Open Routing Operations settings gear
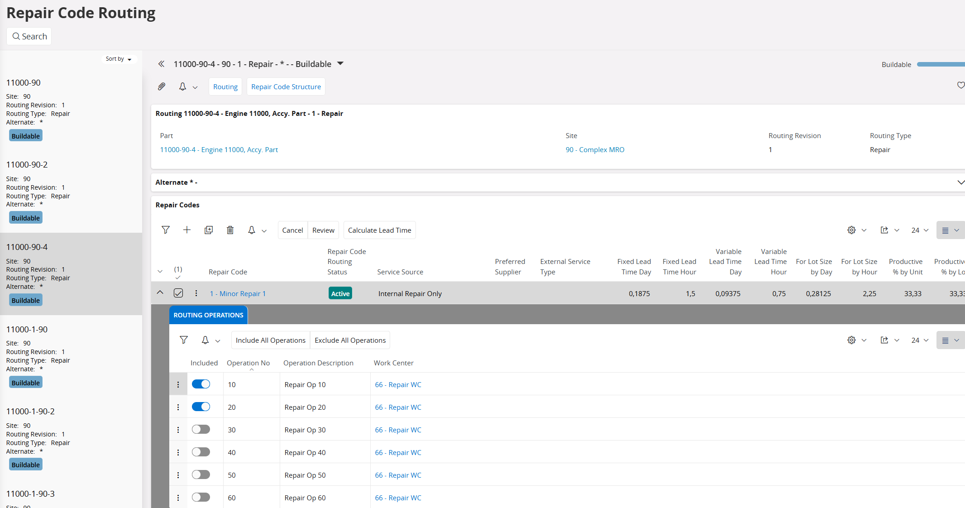Image resolution: width=965 pixels, height=508 pixels. 851,340
